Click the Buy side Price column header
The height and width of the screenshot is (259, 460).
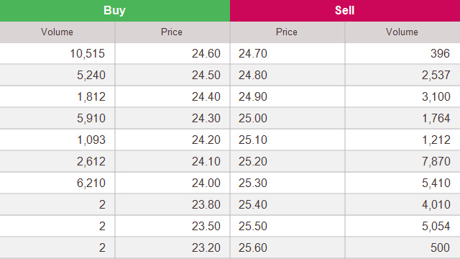point(172,32)
